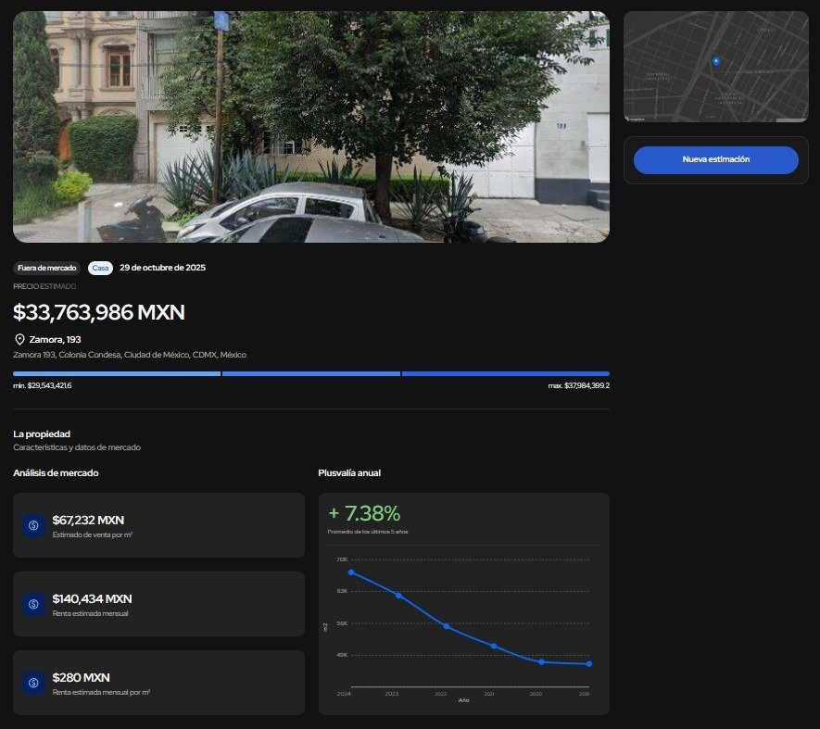Open the dark map thumbnail
This screenshot has height=729, width=820.
tap(715, 67)
